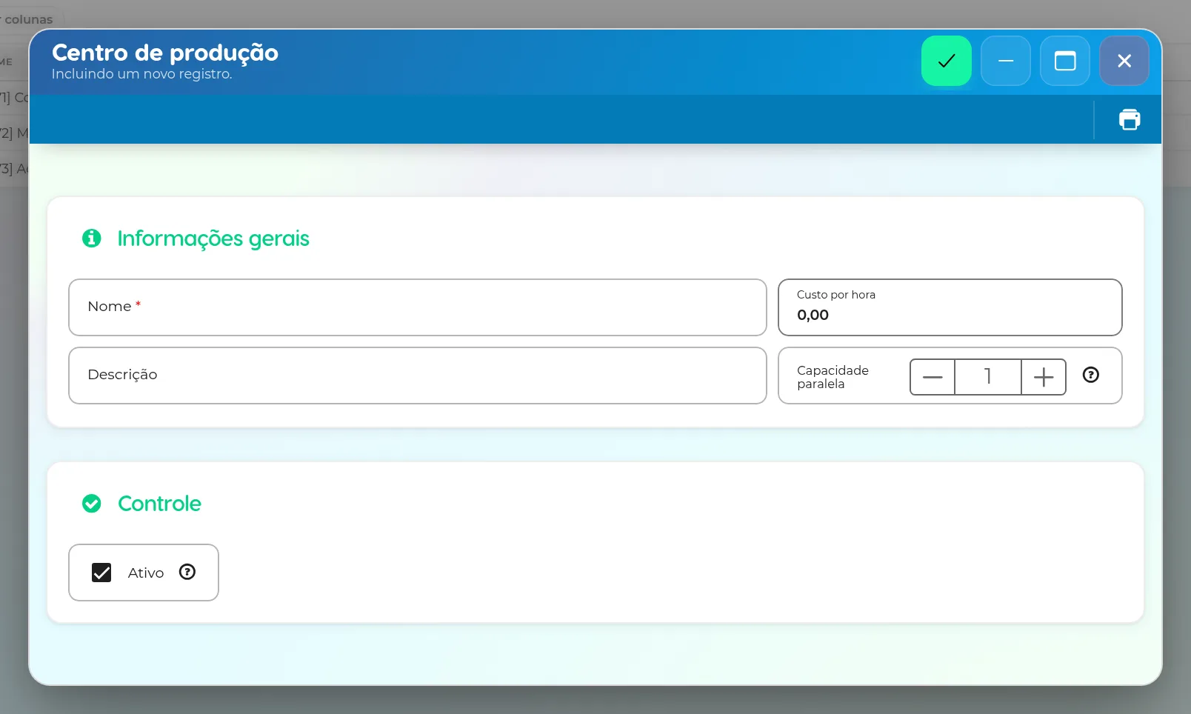The width and height of the screenshot is (1191, 714).
Task: Uncheck the Ativo checkbox
Action: (x=101, y=573)
